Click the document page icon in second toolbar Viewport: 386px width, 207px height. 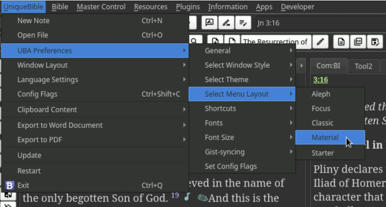341,42
